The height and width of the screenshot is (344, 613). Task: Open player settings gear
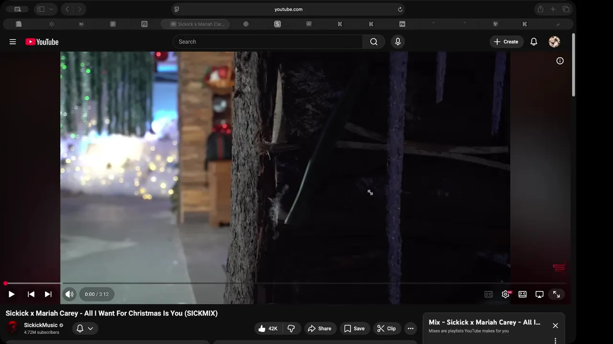(x=506, y=294)
